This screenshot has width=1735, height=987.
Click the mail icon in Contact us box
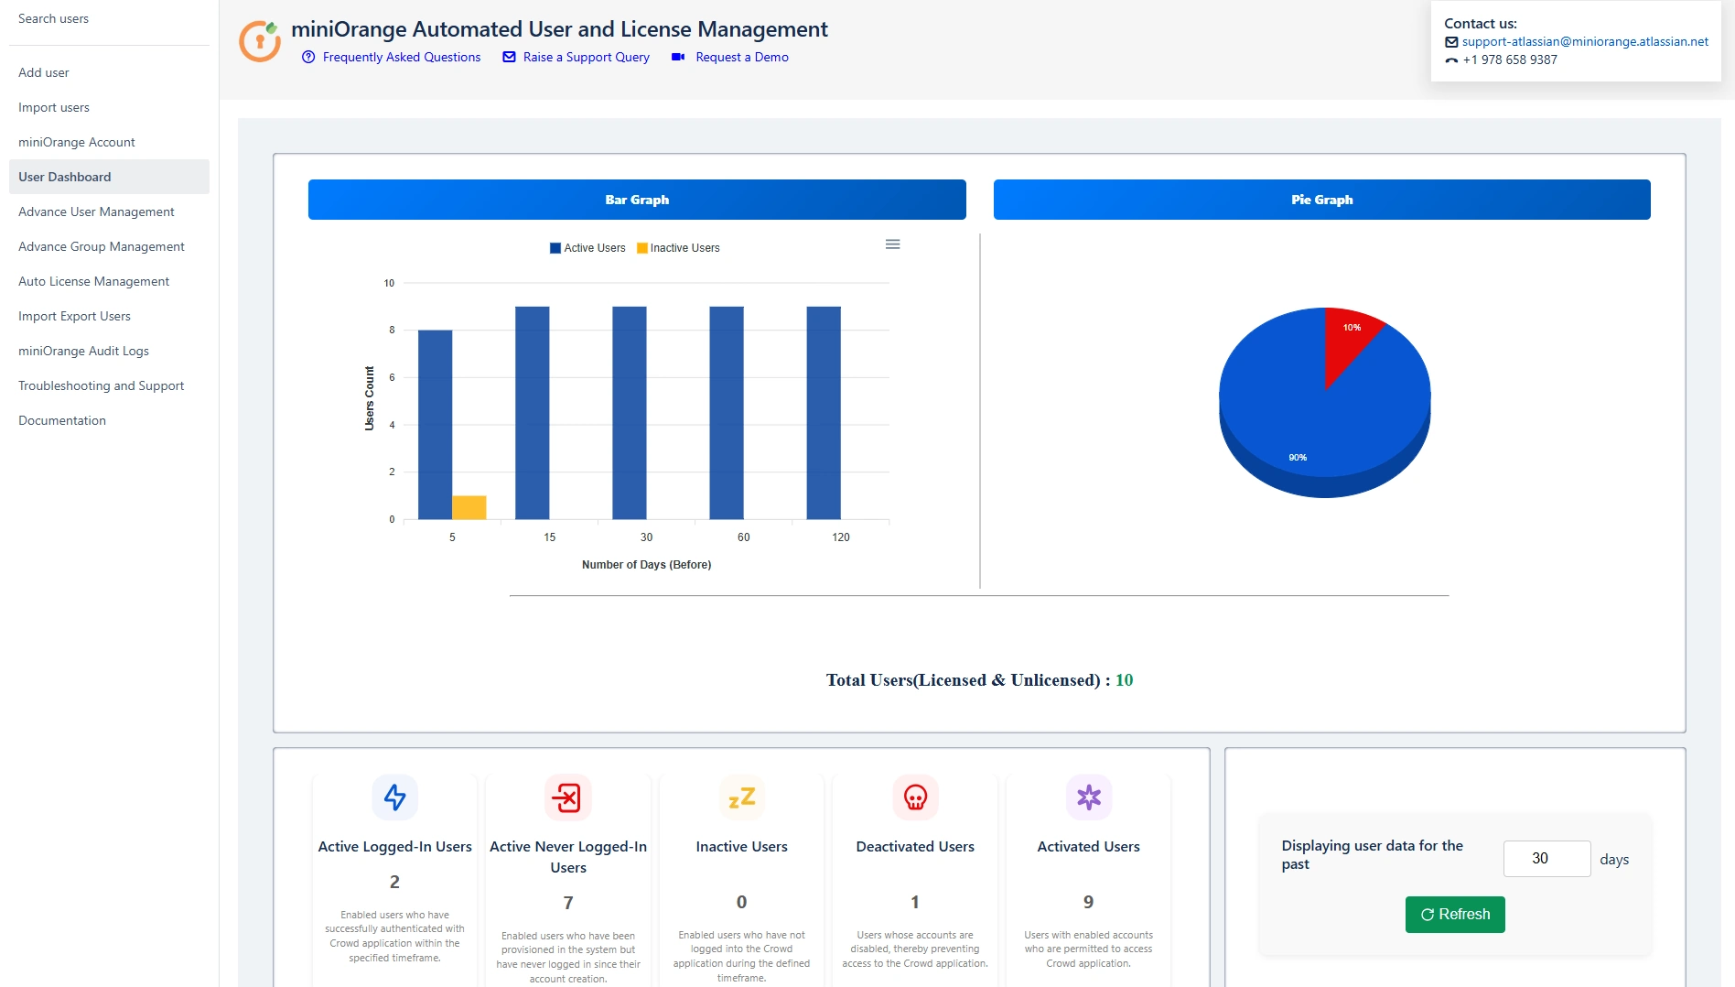tap(1451, 42)
